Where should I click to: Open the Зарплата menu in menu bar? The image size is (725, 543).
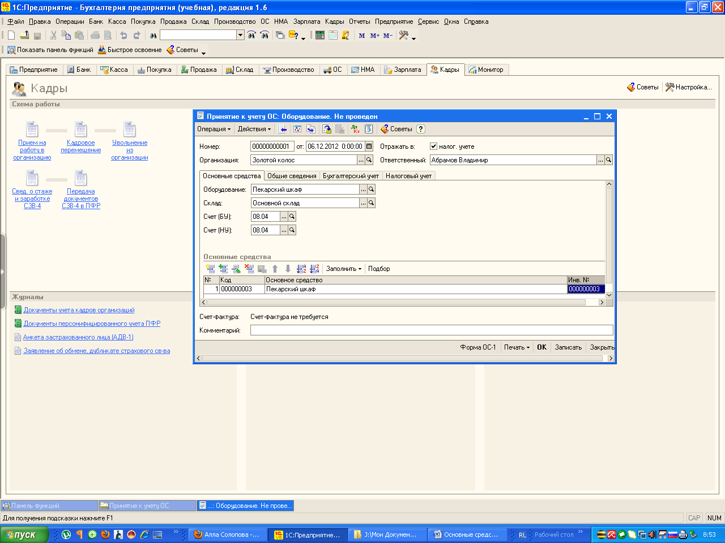[306, 21]
